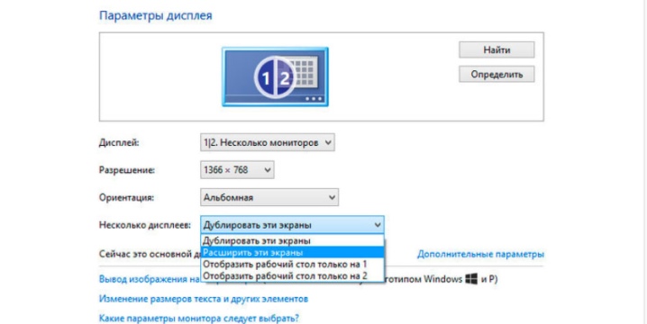Choose Отобразить рабочий стол только на 1
The image size is (647, 324).
[292, 264]
